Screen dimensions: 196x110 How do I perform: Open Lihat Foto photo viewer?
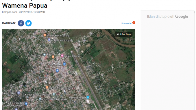click(x=124, y=34)
